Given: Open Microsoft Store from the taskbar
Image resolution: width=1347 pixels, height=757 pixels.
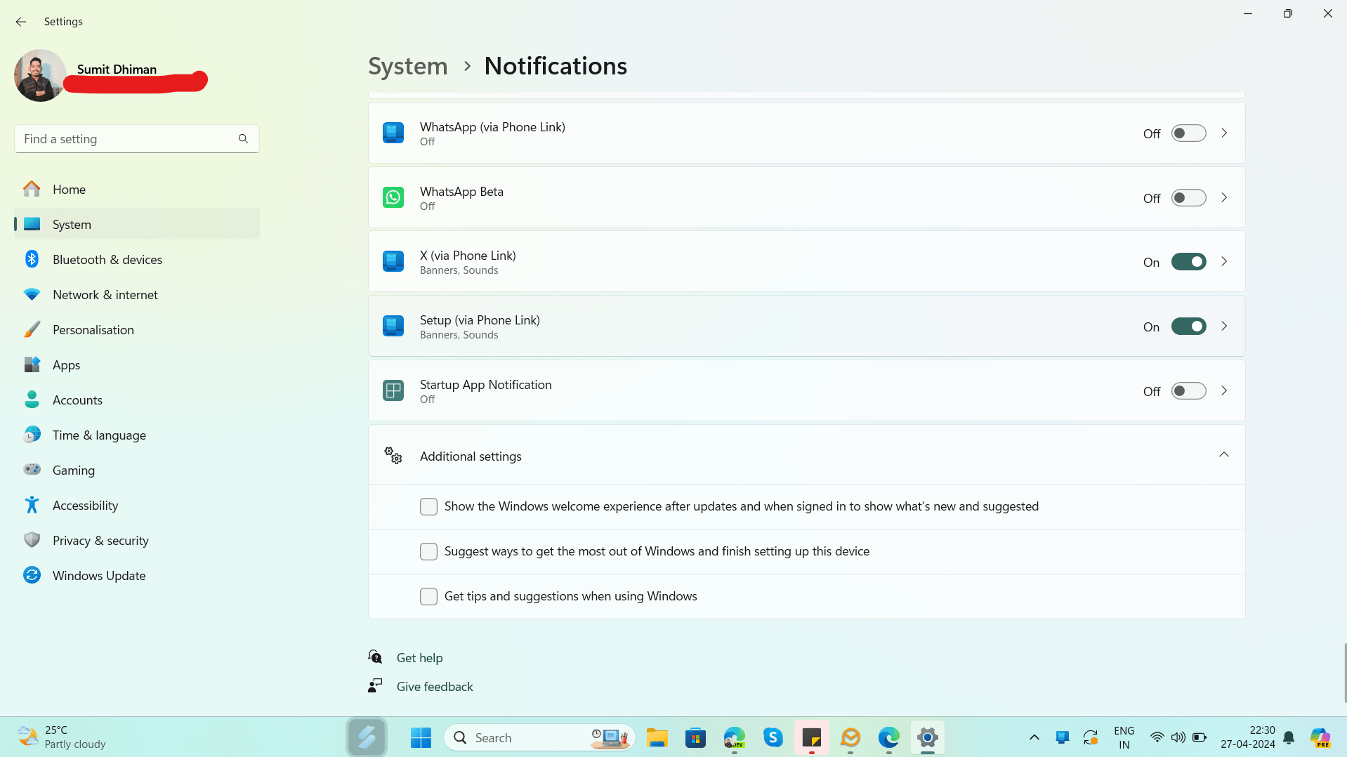Looking at the screenshot, I should (696, 737).
